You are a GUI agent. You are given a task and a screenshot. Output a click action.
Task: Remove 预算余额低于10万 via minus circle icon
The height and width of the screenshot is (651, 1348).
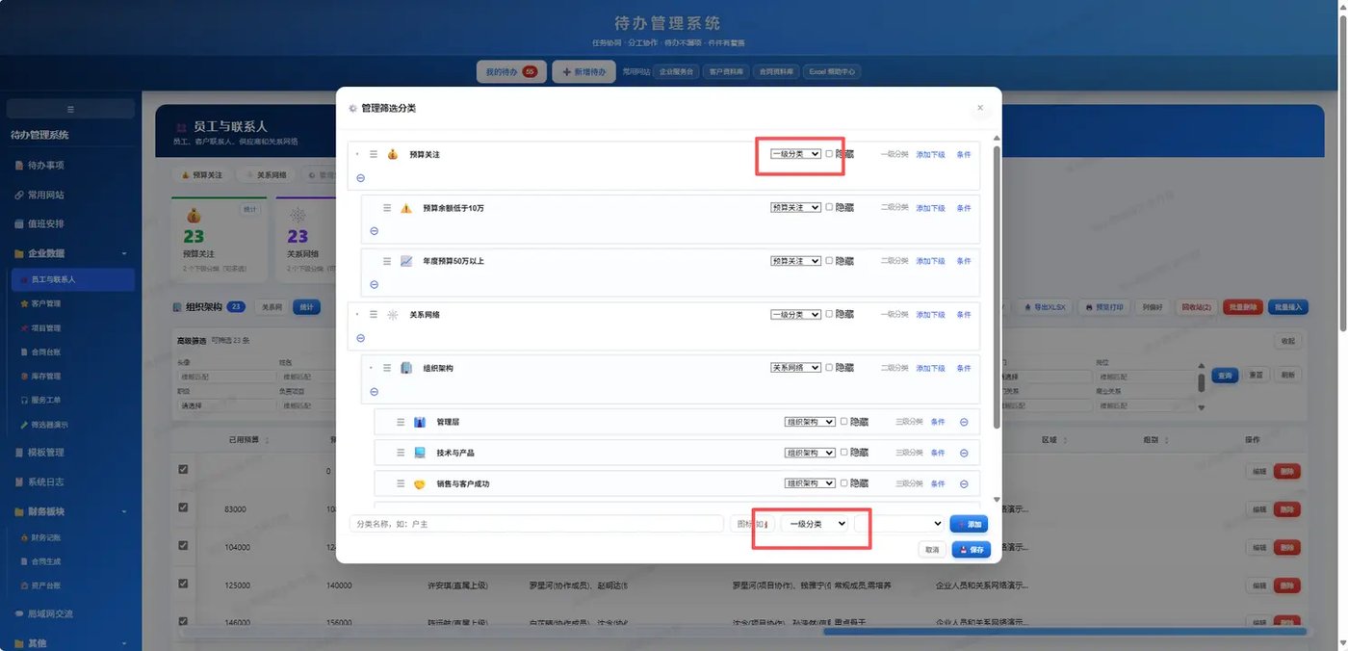pos(375,231)
